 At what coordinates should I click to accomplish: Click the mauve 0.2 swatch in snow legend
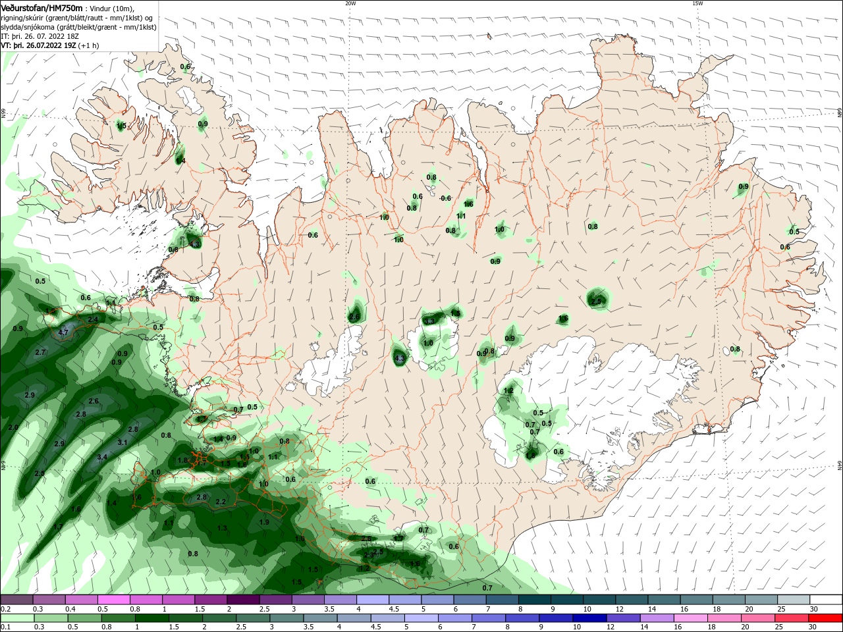[x=17, y=600]
